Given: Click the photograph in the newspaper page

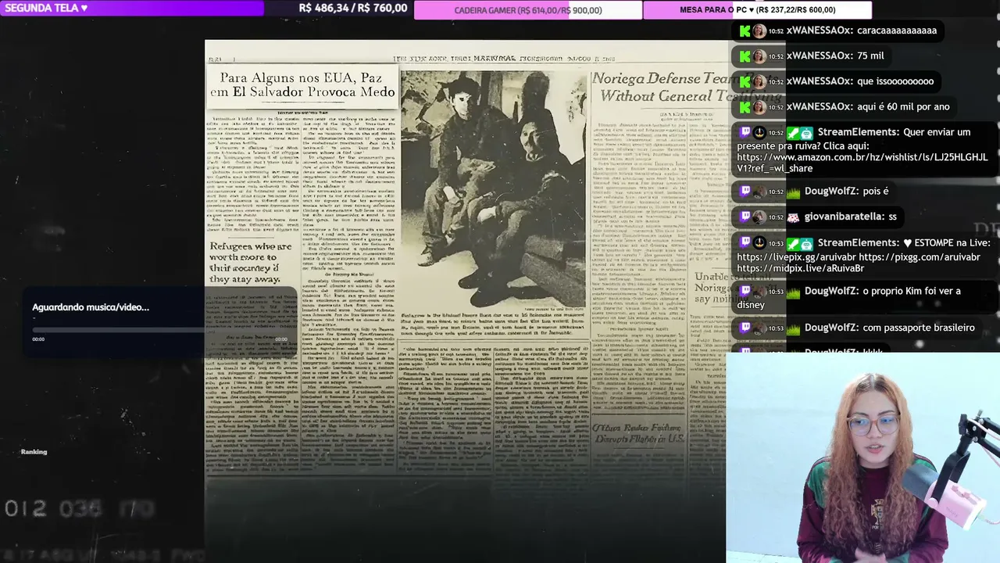Looking at the screenshot, I should point(493,191).
